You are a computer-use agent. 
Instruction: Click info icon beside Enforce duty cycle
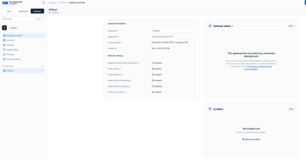[125, 92]
